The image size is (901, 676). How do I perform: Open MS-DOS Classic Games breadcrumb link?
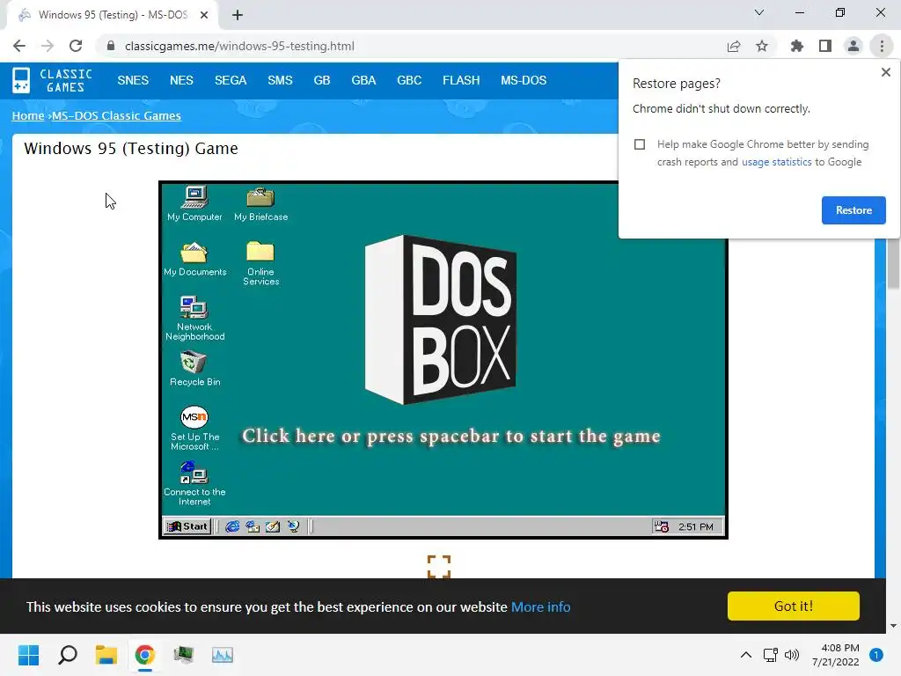point(116,115)
